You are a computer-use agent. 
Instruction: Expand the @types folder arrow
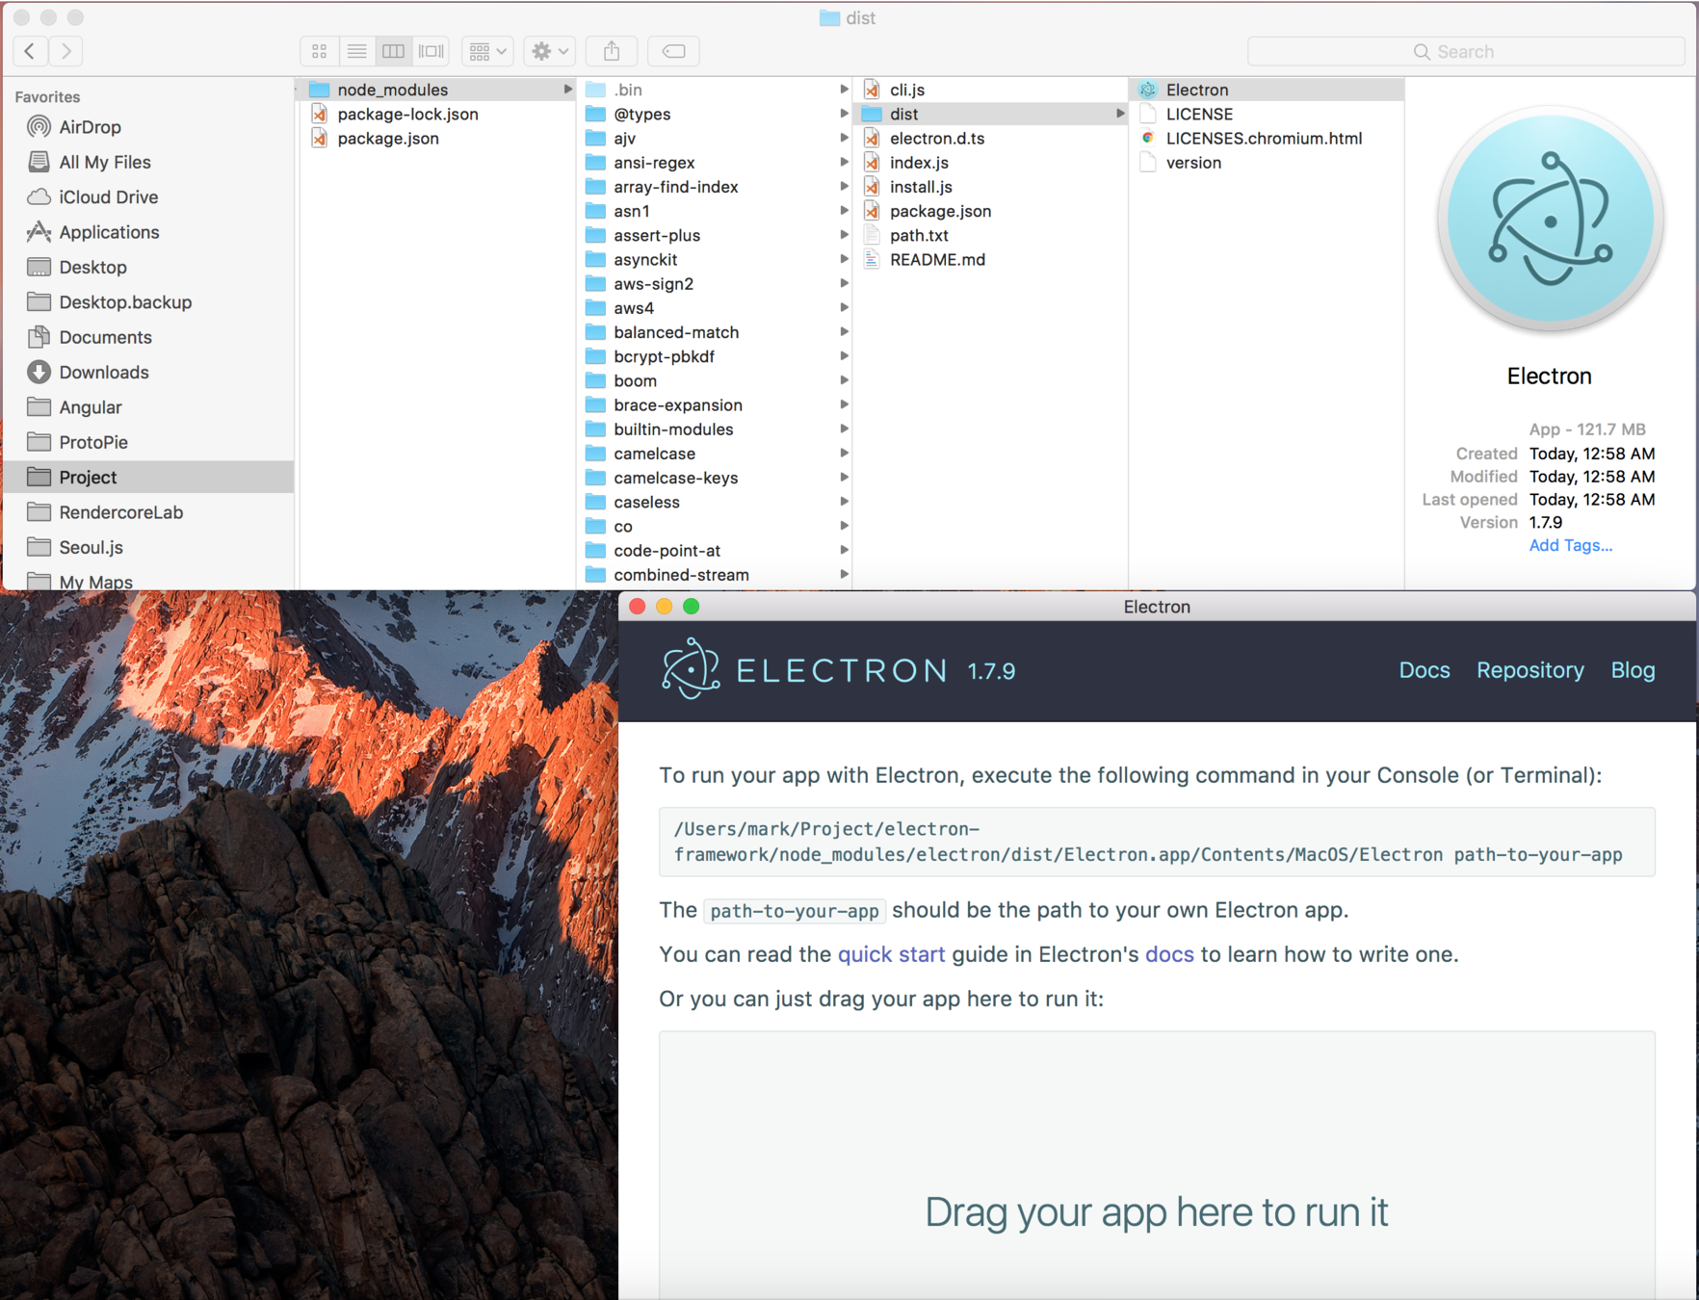tap(844, 114)
